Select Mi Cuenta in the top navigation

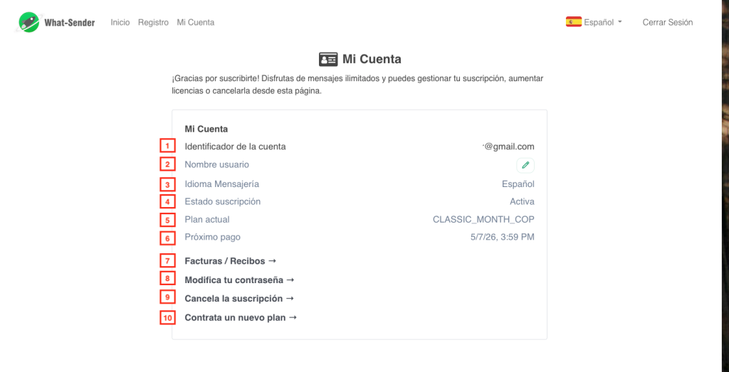(x=196, y=22)
